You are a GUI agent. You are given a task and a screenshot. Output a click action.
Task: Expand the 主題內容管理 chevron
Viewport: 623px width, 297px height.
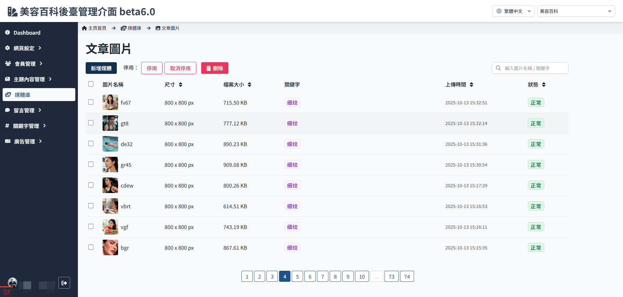click(50, 79)
